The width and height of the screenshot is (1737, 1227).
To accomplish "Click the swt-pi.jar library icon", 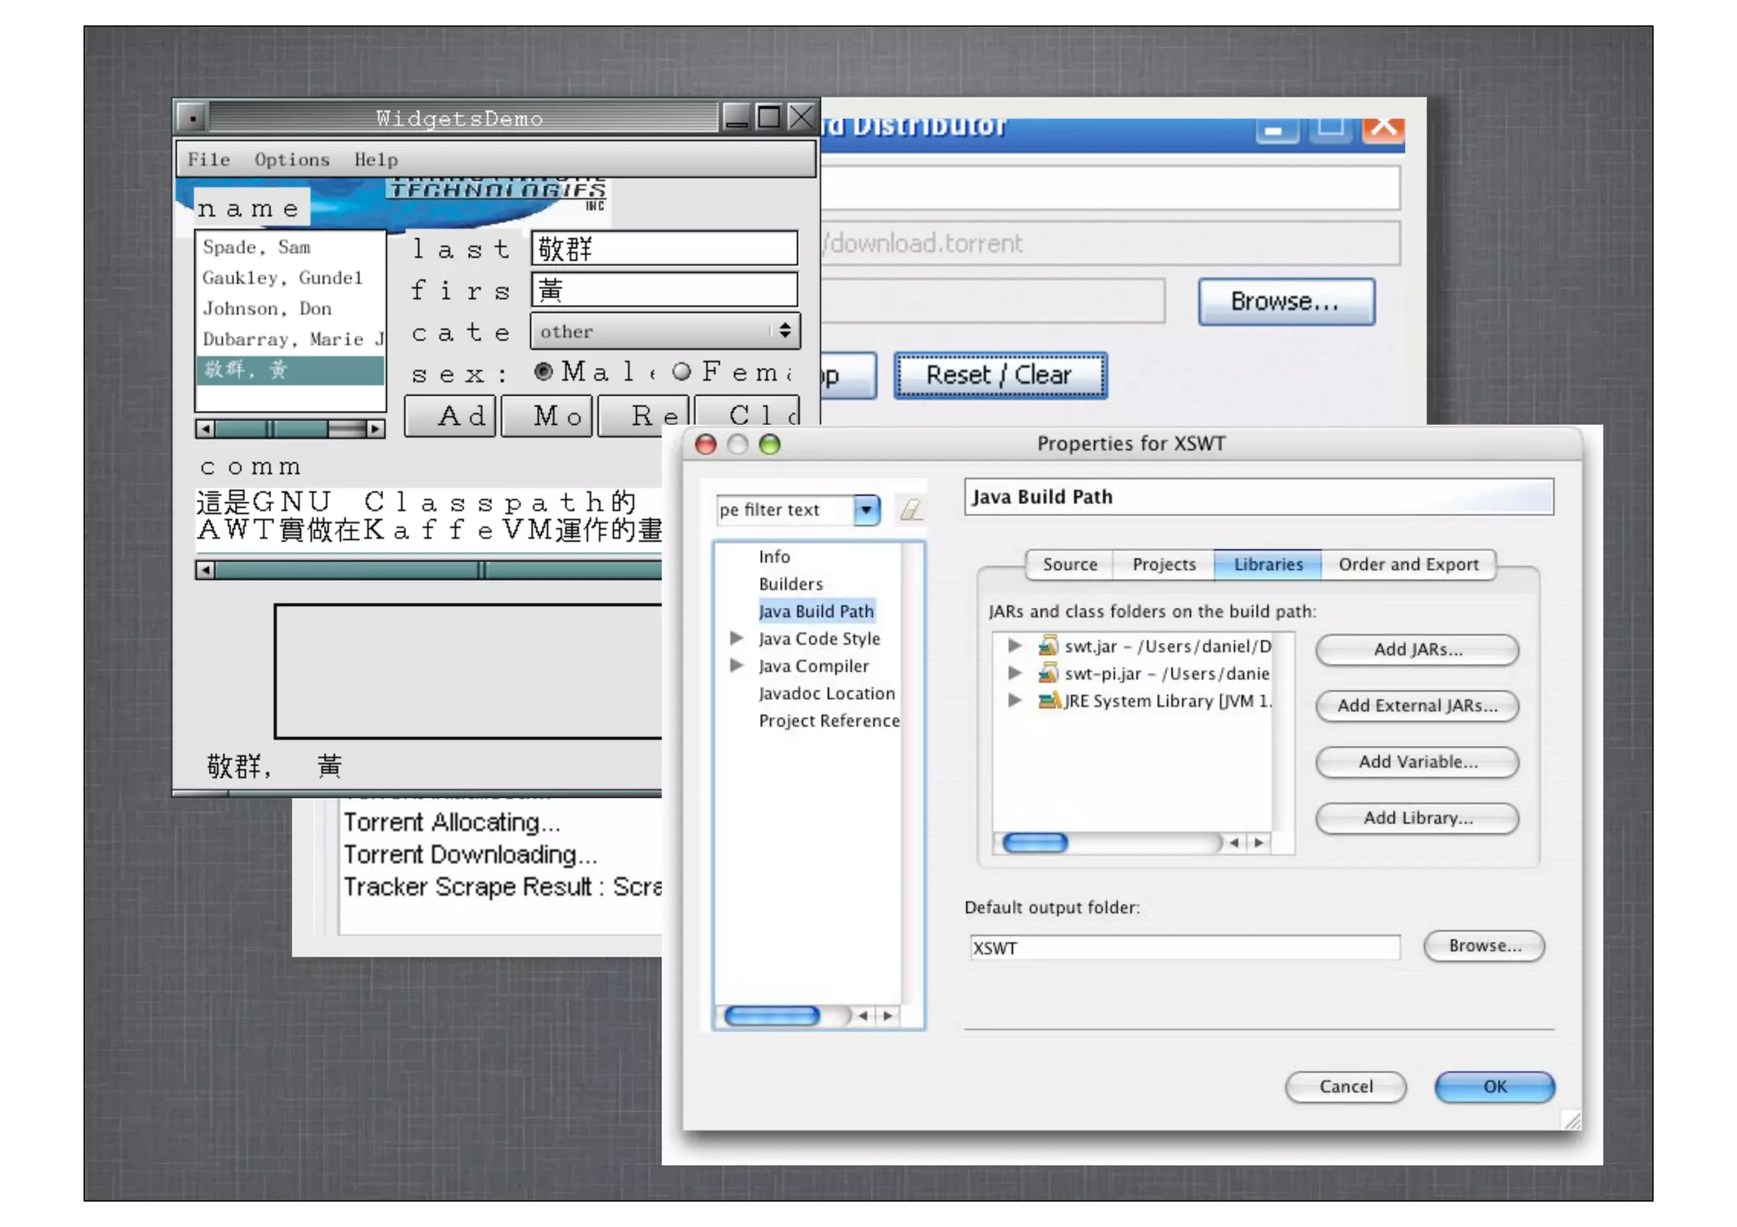I will [1048, 673].
